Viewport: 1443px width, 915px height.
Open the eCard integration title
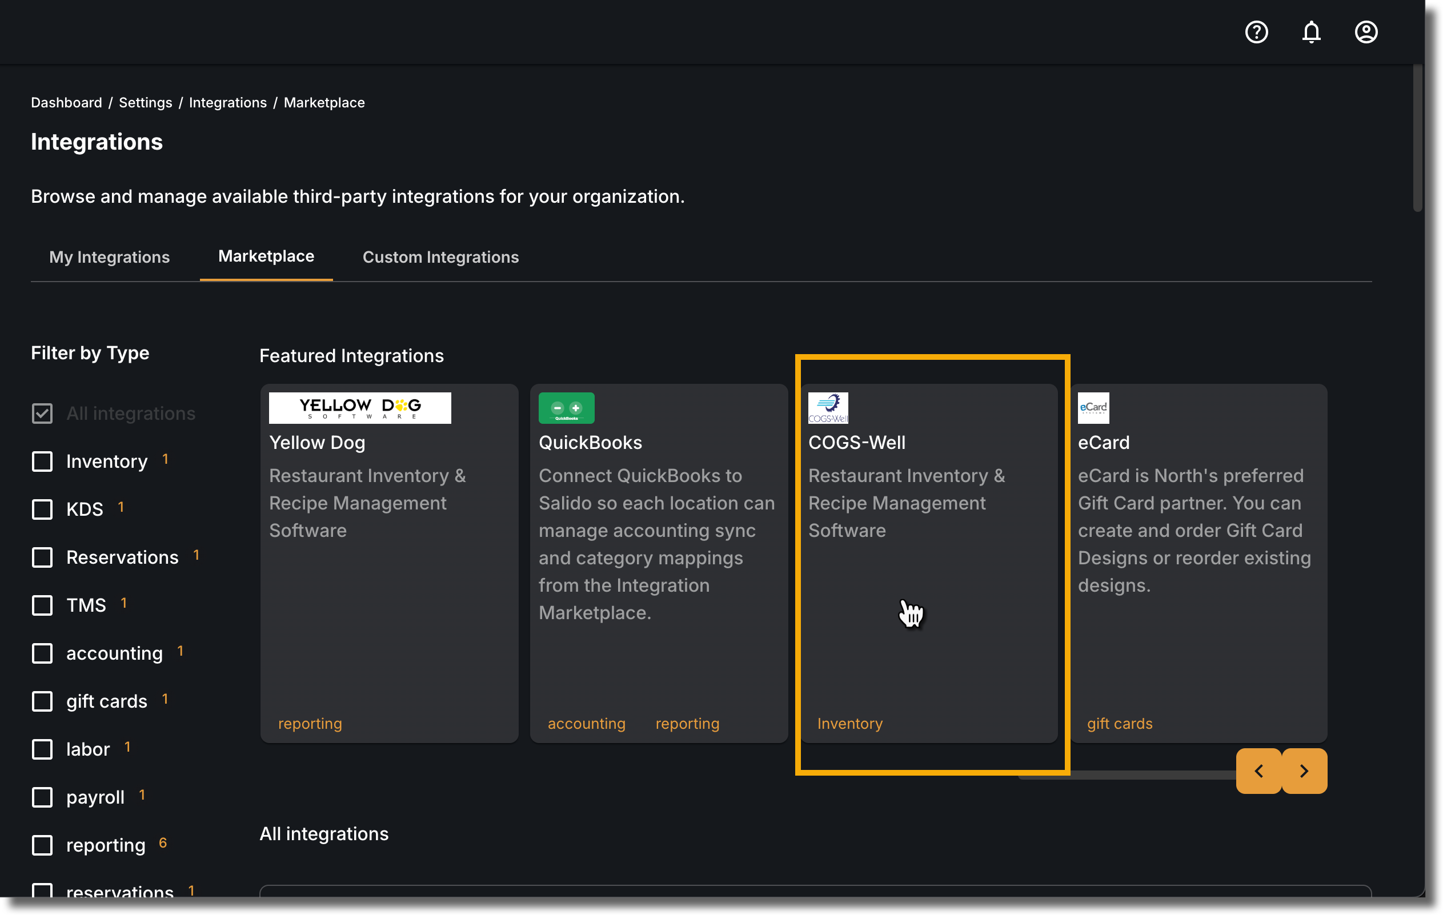[x=1104, y=443]
